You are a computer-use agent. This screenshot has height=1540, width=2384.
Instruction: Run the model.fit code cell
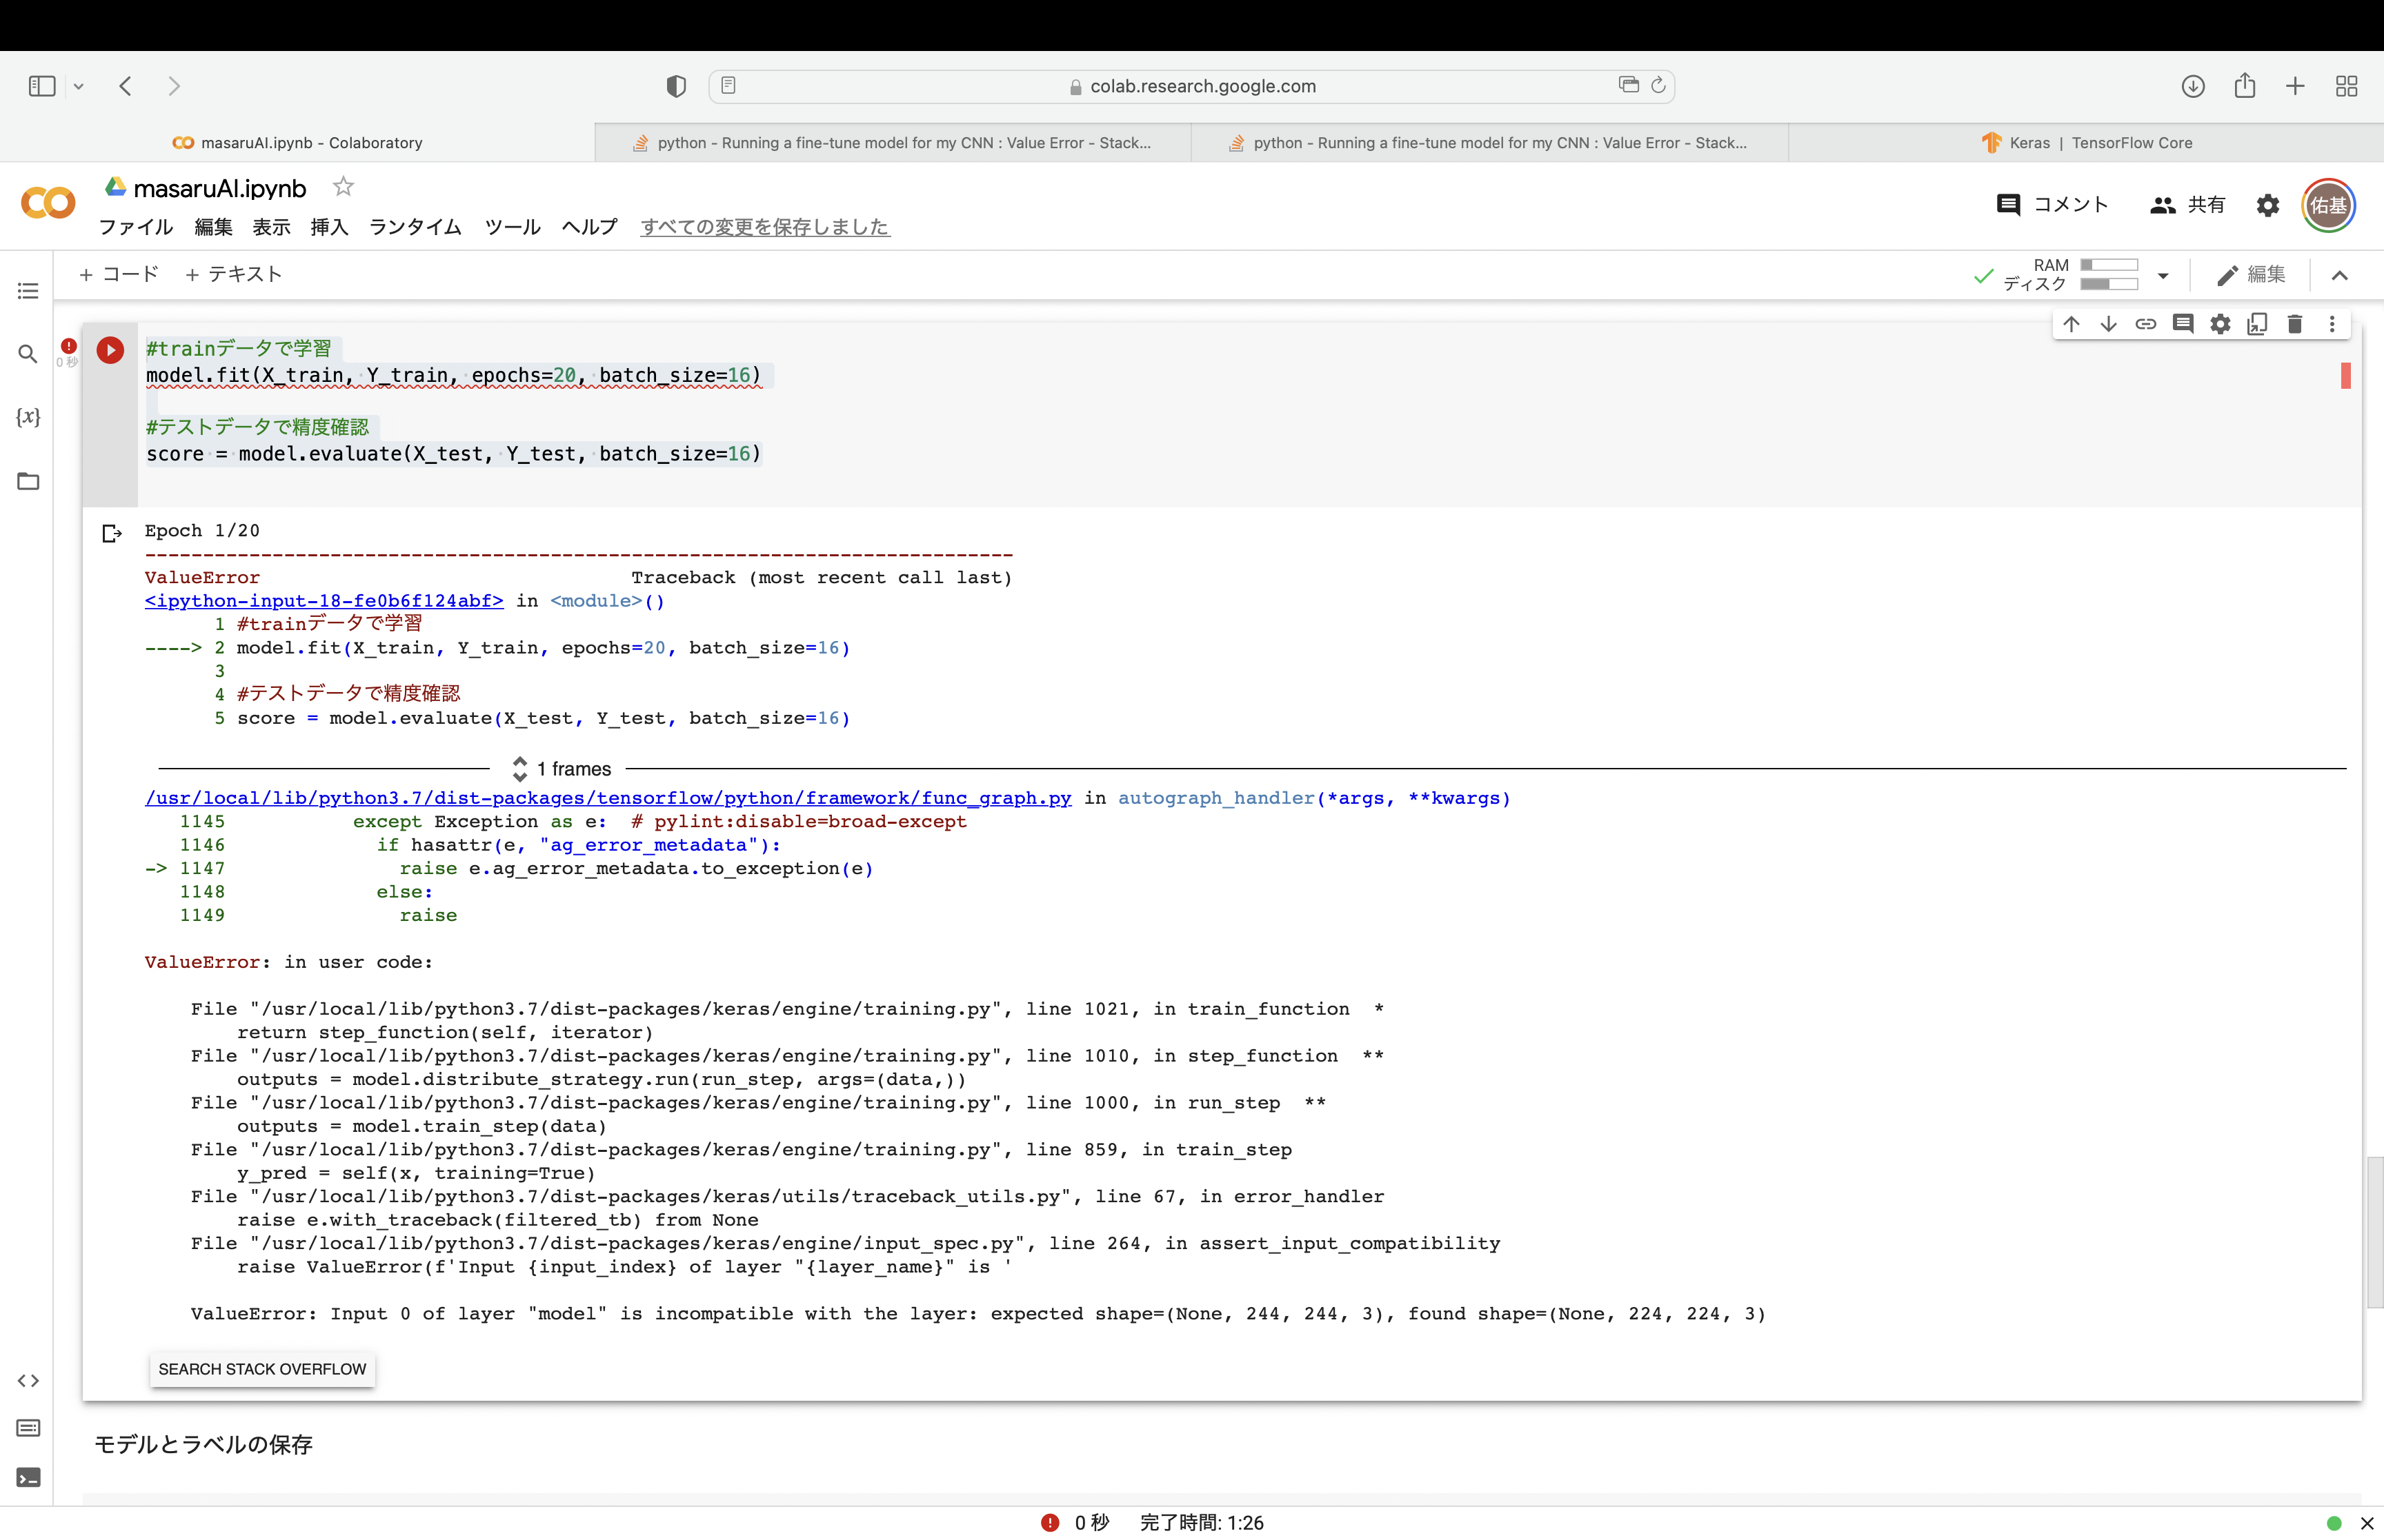pyautogui.click(x=110, y=349)
